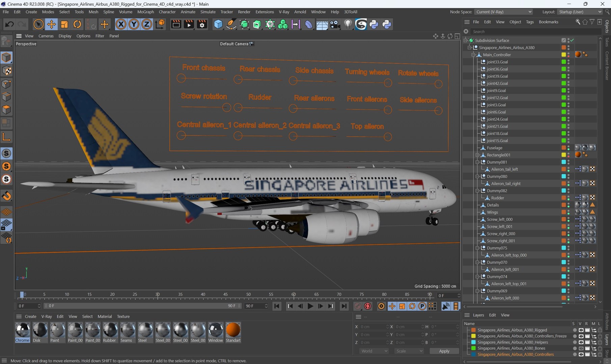Activate the Move tool in top toolbar
611x364 pixels.
[x=51, y=24]
